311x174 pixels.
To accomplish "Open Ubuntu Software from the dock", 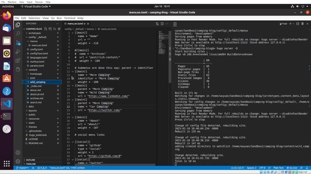I will 7,79.
